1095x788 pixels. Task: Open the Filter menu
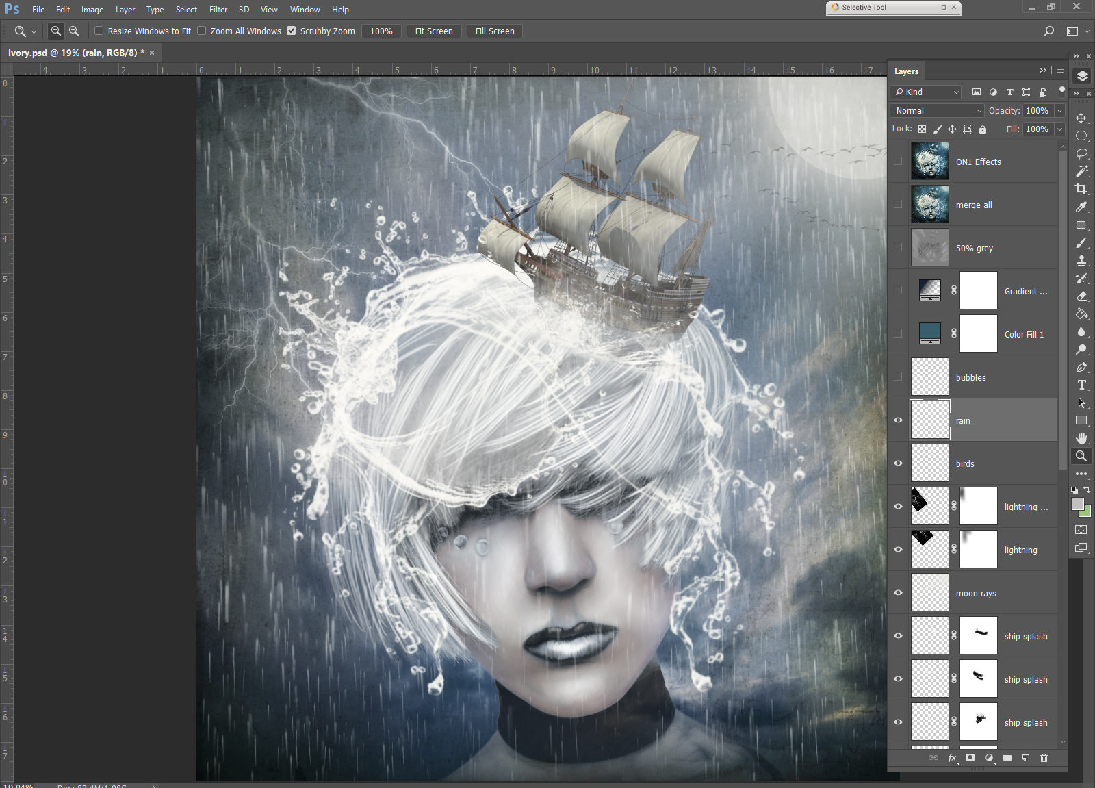pos(218,10)
